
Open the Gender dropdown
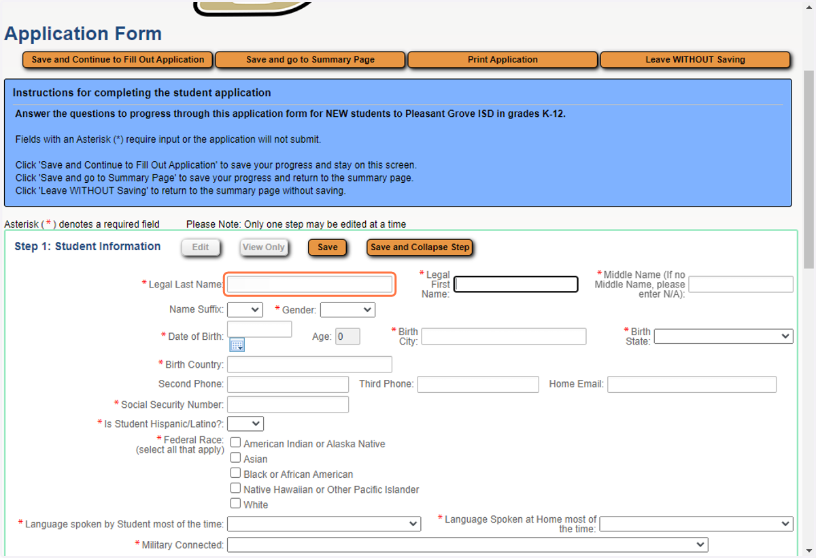[347, 310]
